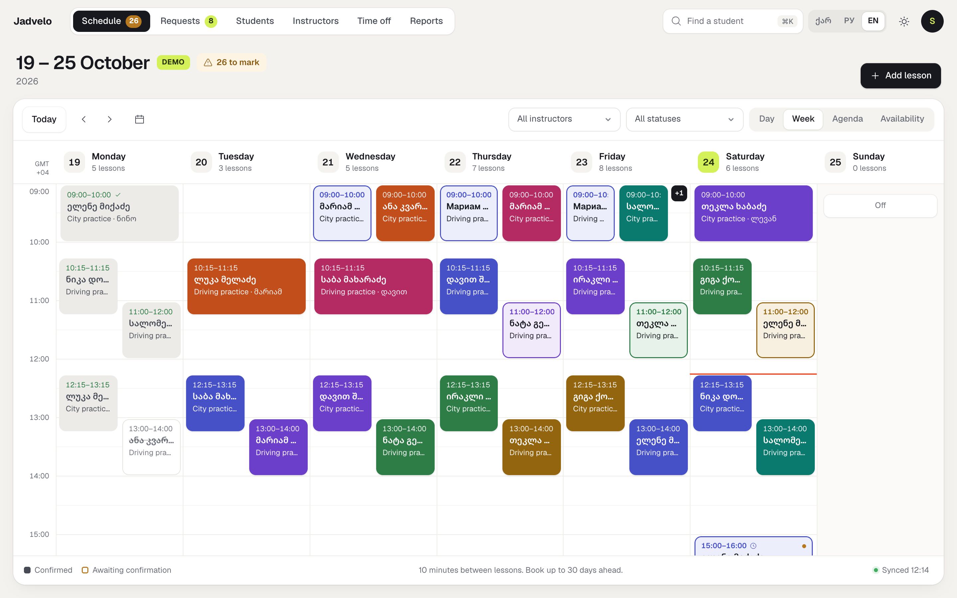This screenshot has height=598, width=957.
Task: Click the Add lesson button
Action: point(901,75)
